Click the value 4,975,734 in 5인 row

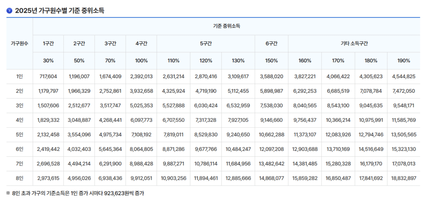tap(110, 135)
